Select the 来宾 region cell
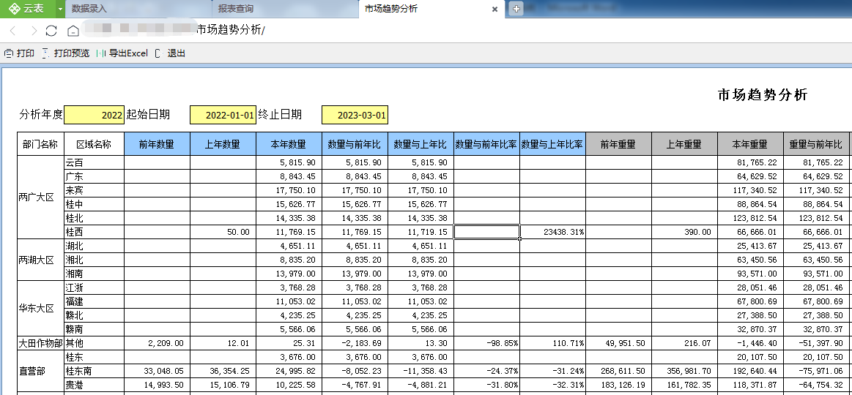This screenshot has width=852, height=395. tap(94, 190)
